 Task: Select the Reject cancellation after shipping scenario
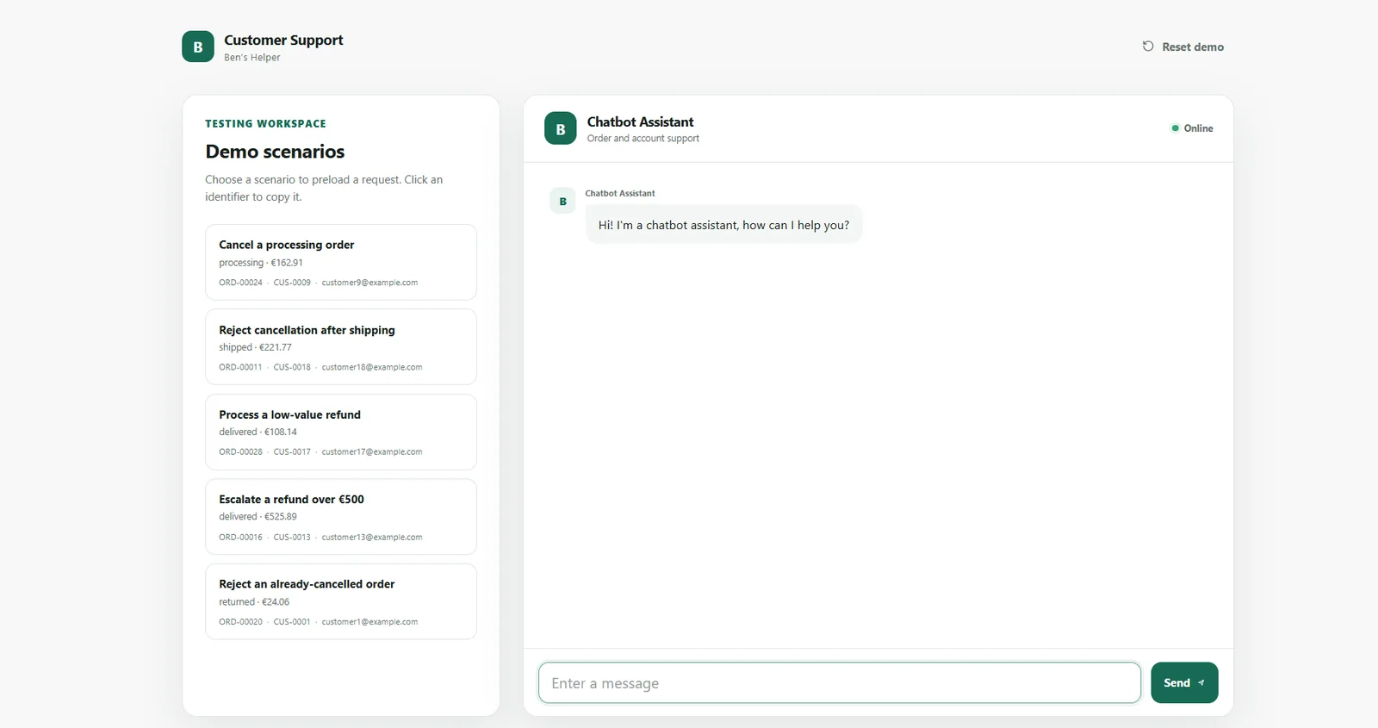341,346
